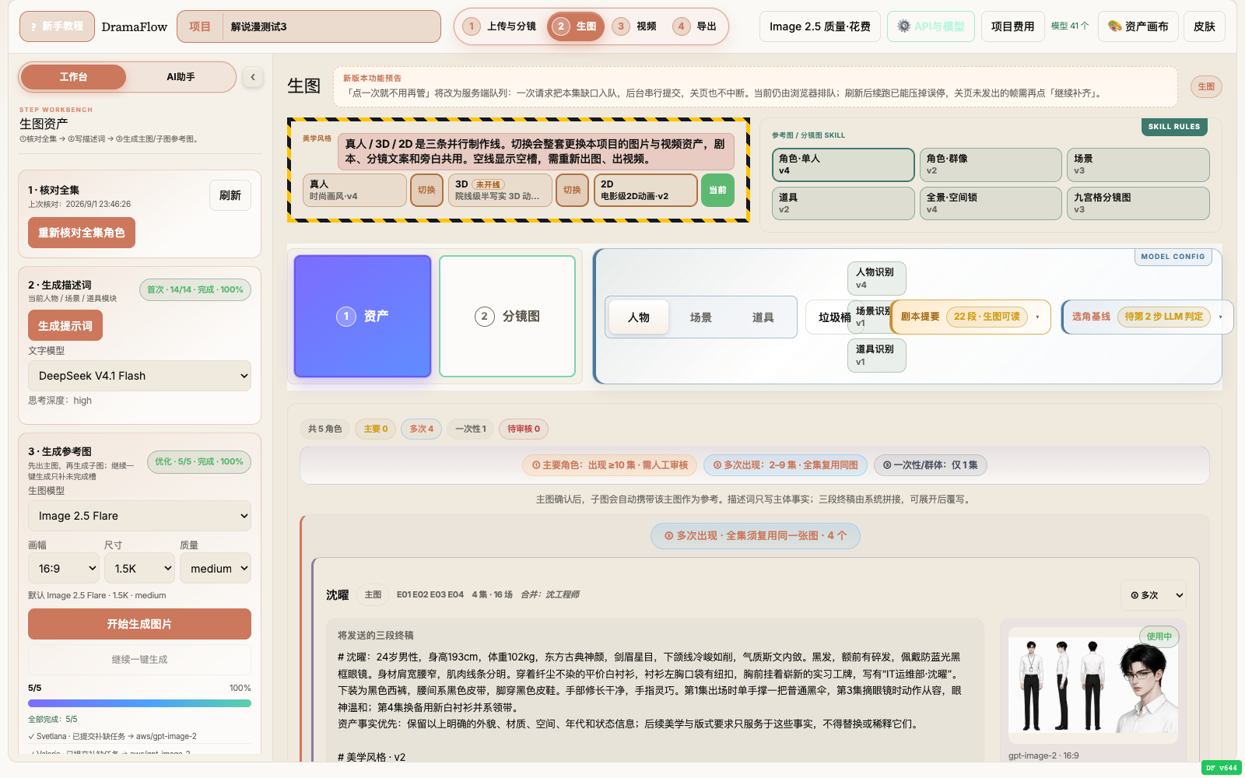Click the API与模型 gear icon
1245x778 pixels.
903,26
